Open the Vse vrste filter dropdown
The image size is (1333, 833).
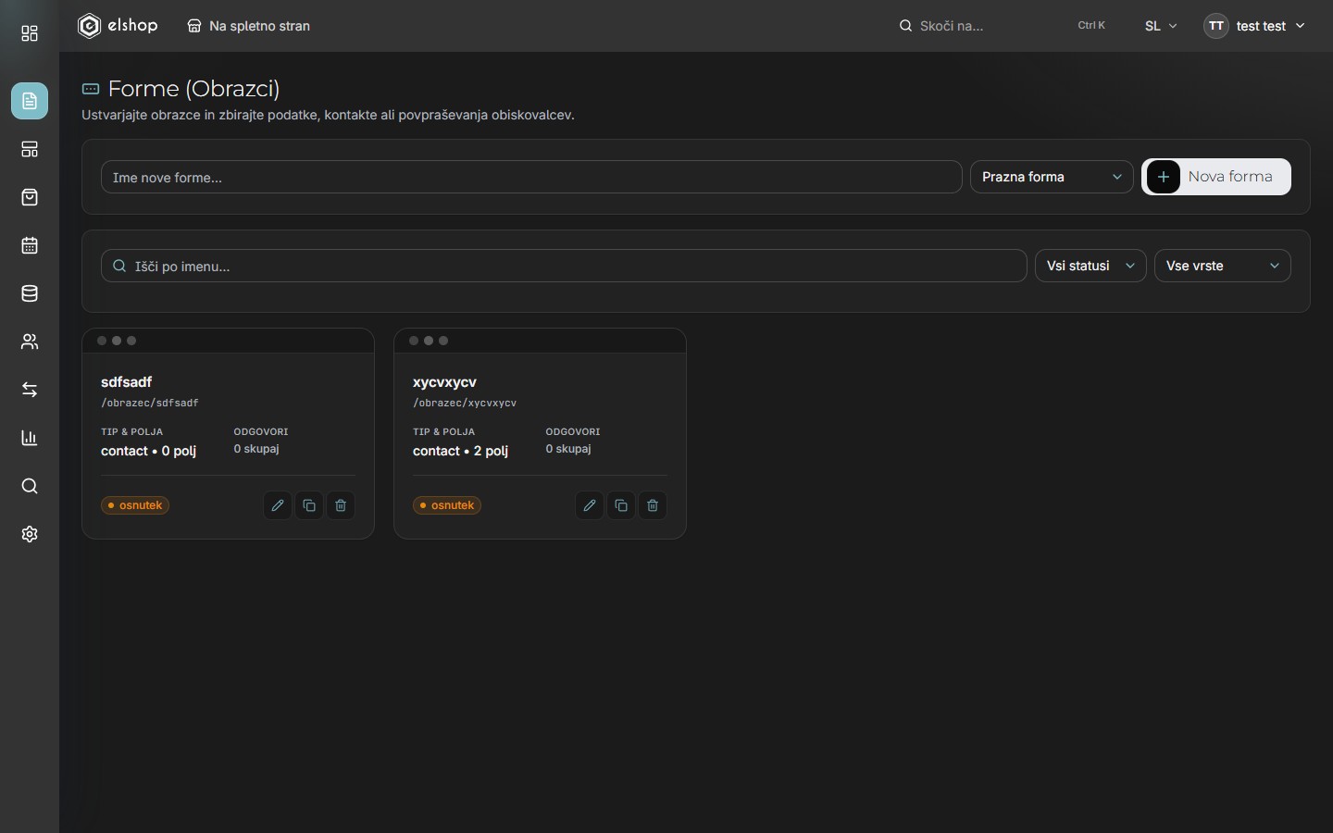pyautogui.click(x=1223, y=266)
